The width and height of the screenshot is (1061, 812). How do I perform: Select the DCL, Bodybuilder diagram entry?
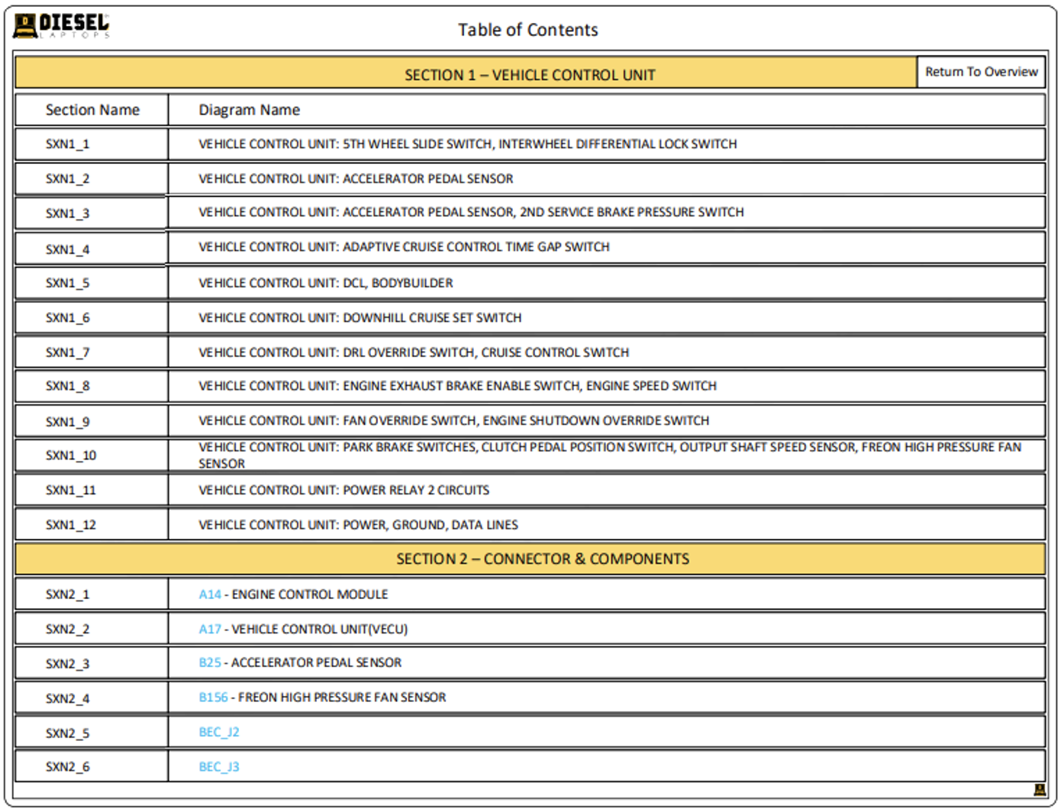click(x=326, y=283)
